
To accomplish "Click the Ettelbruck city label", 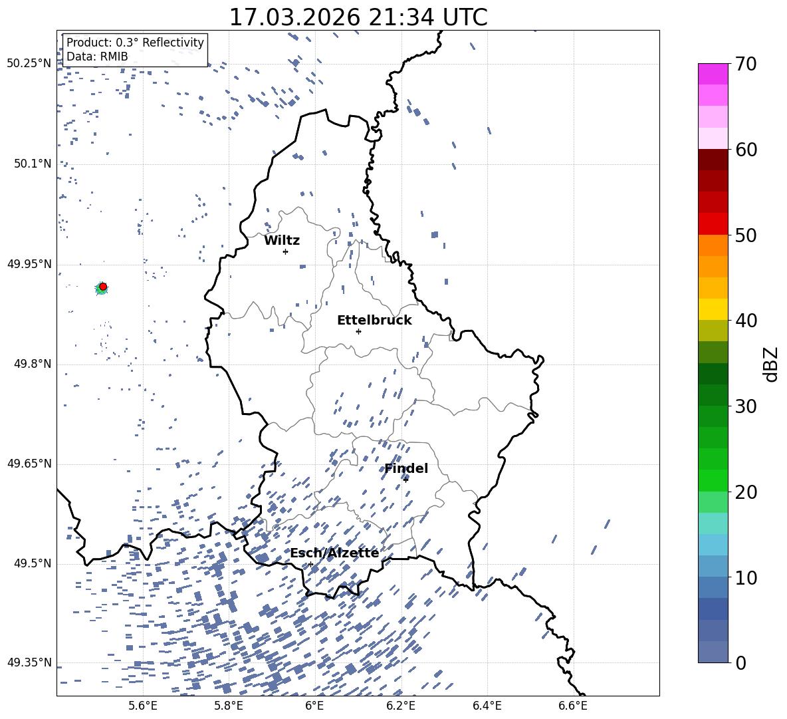I will [x=374, y=321].
